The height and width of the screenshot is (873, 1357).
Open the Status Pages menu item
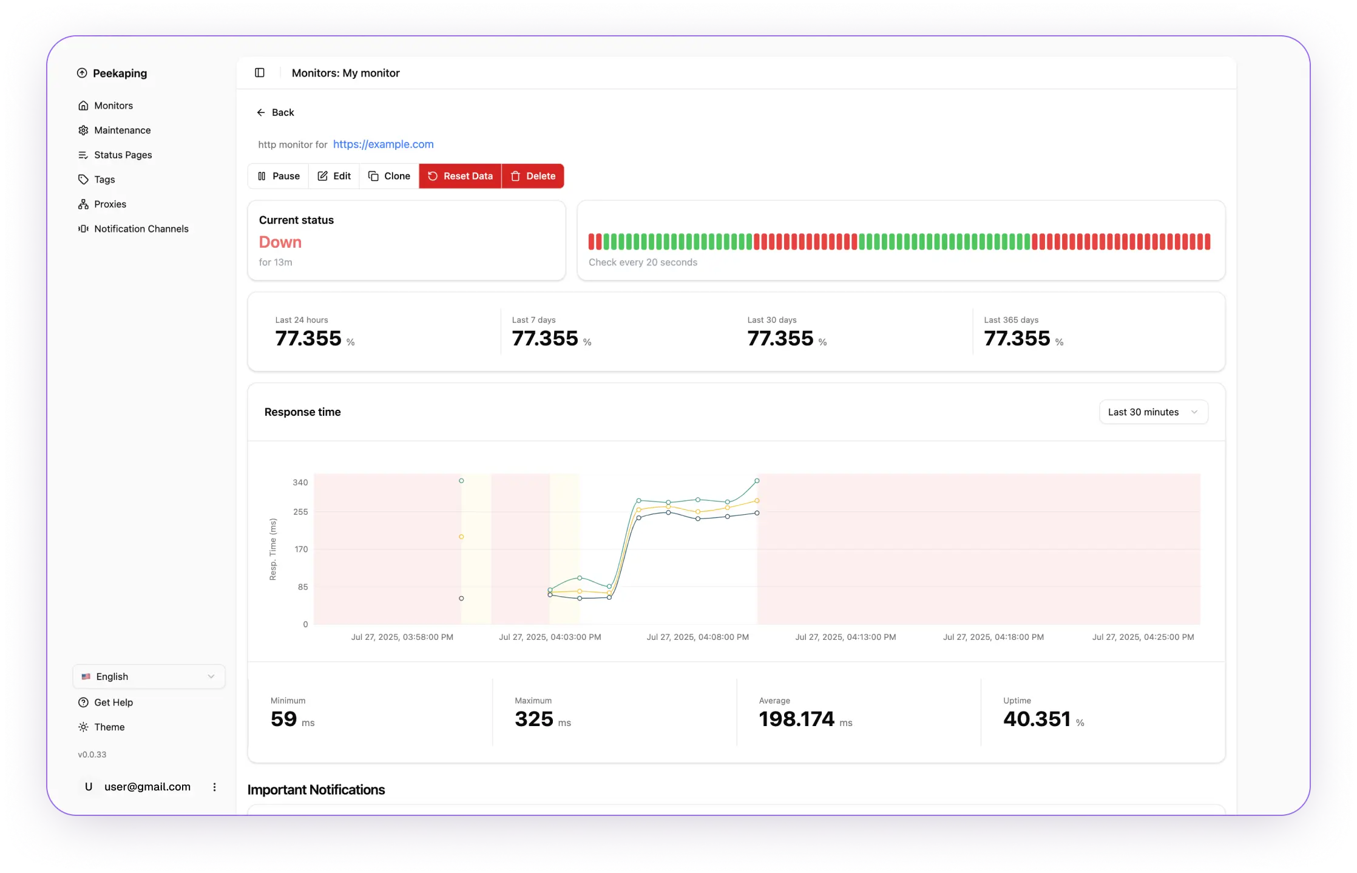(x=123, y=155)
